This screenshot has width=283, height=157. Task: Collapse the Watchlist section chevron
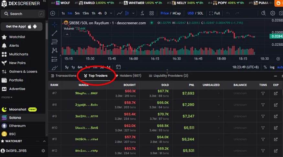[x=44, y=141]
